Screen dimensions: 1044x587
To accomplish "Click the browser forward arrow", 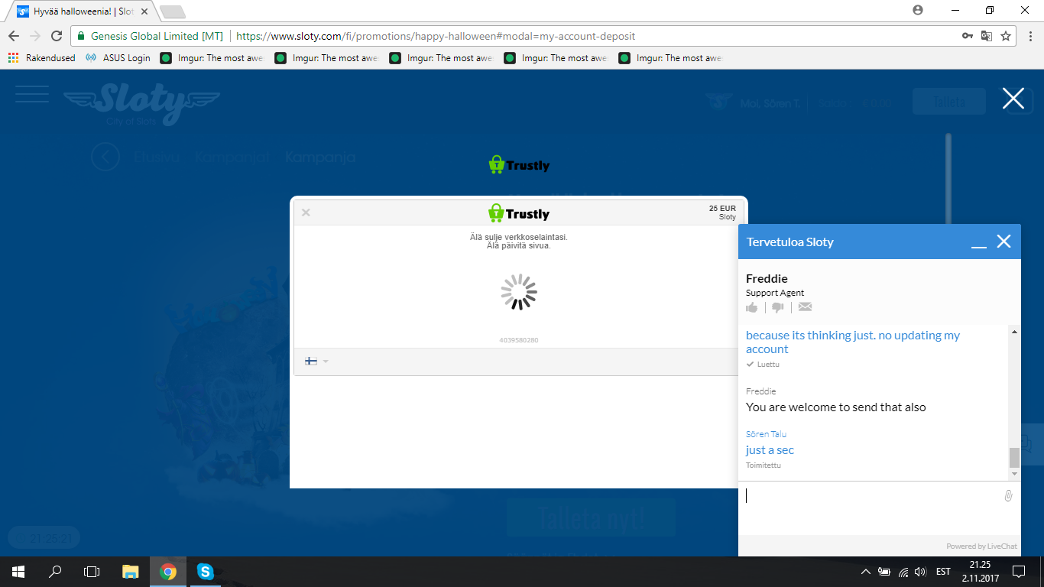I will pos(35,36).
